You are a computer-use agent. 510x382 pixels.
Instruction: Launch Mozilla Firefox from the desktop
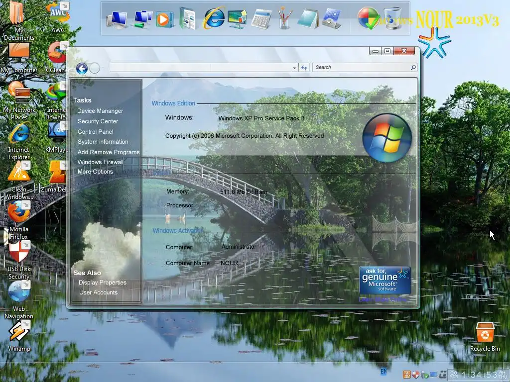point(19,220)
